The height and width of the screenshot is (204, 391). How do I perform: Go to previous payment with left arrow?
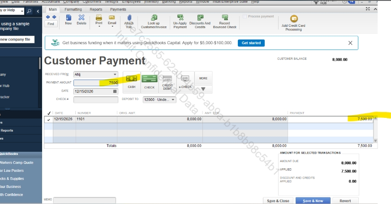(x=48, y=17)
